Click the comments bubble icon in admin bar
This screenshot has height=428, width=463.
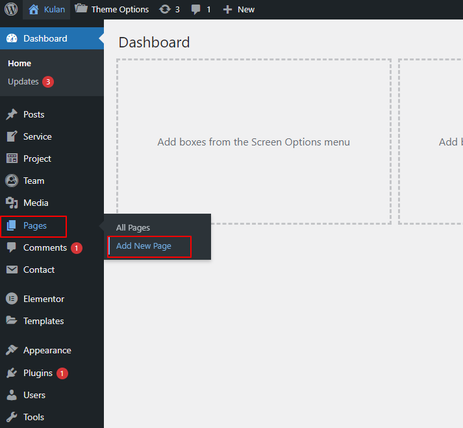click(195, 10)
